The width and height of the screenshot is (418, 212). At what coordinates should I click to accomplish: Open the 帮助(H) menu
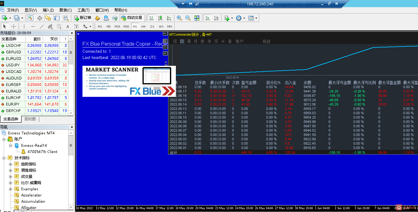tap(121, 10)
